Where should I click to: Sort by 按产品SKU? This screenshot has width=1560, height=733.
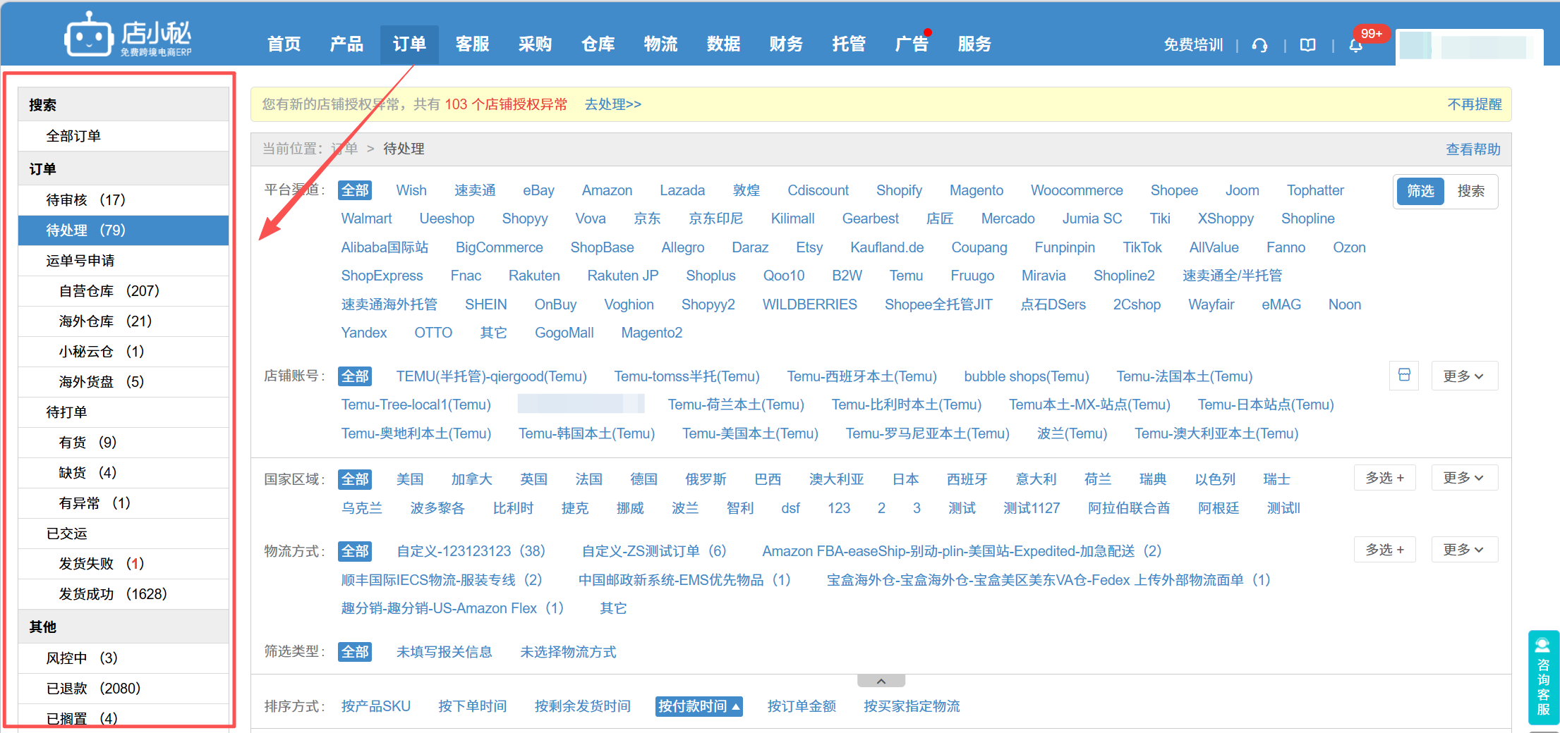[375, 706]
